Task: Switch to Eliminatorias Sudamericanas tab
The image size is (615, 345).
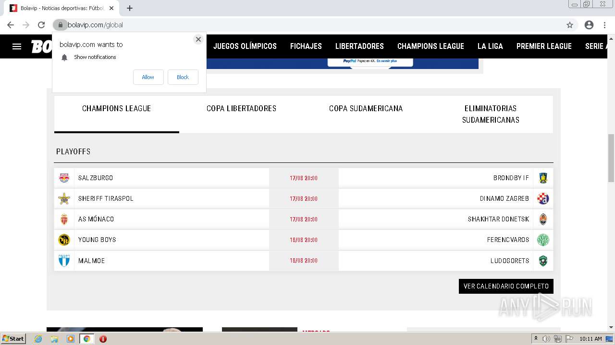Action: click(491, 114)
